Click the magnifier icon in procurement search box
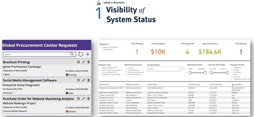Screen dimensions: 254x117 72,54
